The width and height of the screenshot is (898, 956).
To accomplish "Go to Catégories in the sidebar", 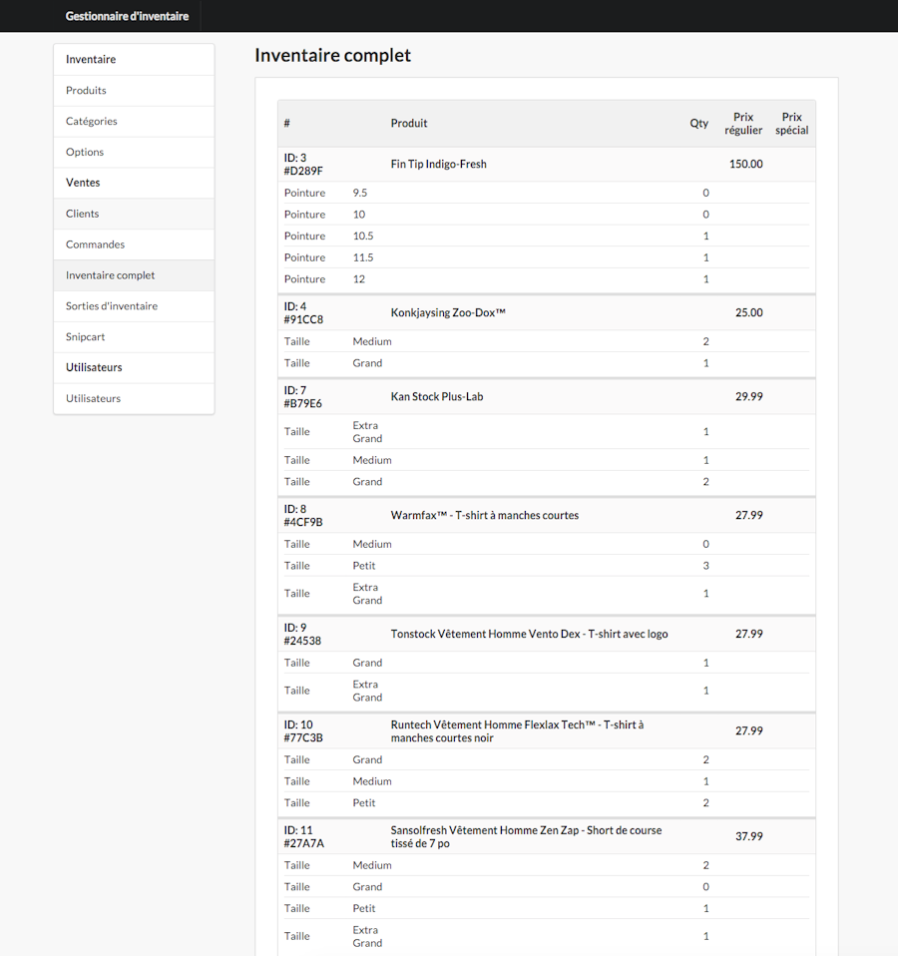I will (x=134, y=122).
